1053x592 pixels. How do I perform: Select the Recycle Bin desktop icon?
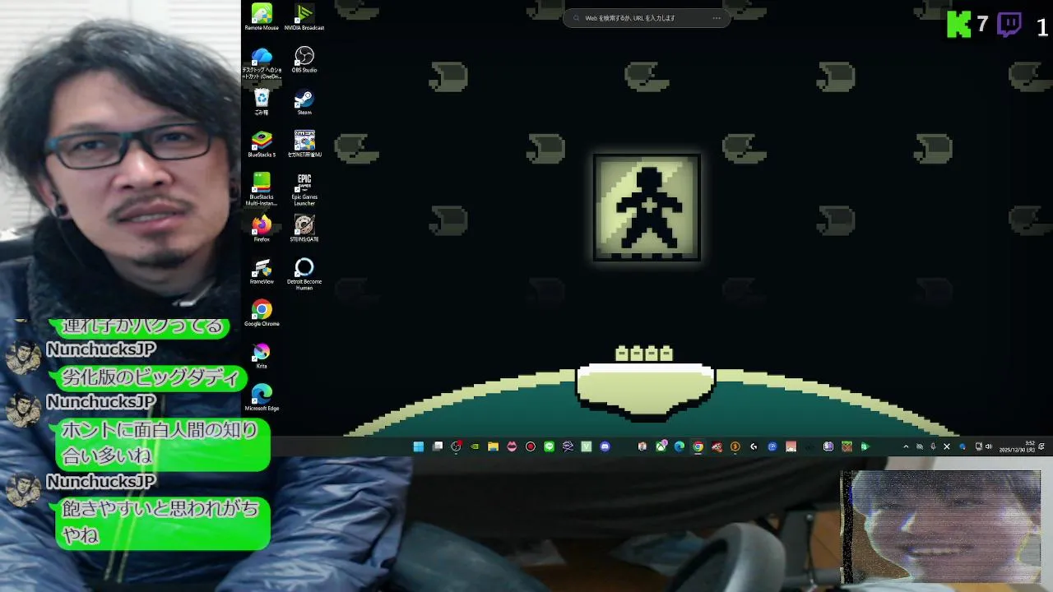pyautogui.click(x=262, y=102)
